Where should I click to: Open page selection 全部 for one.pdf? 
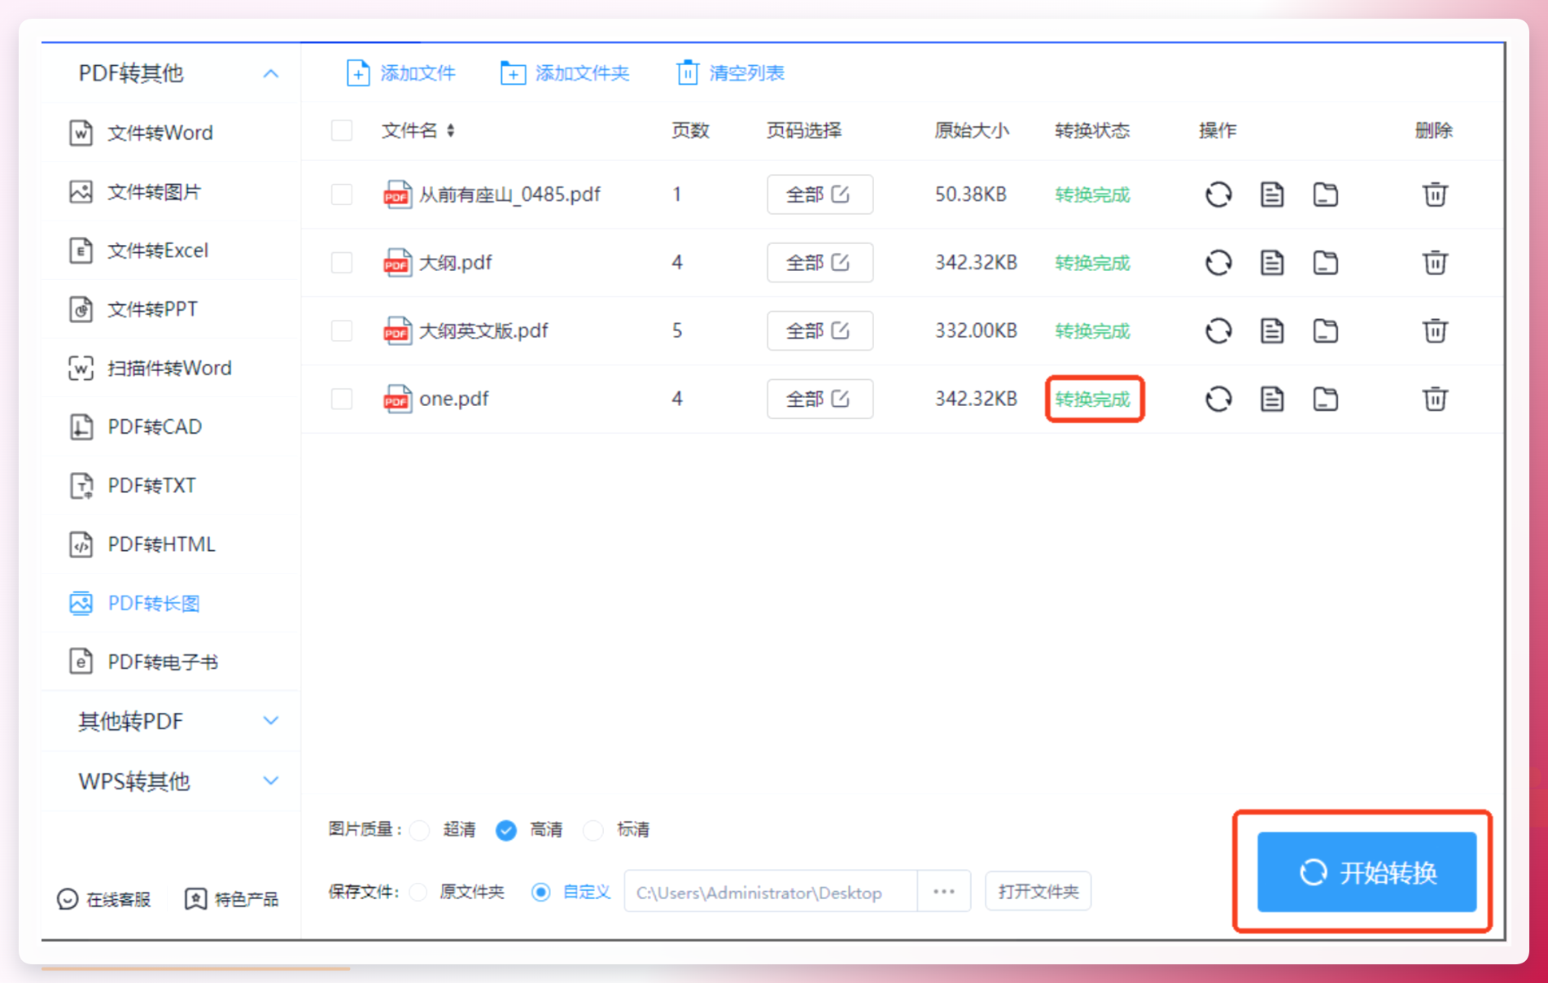pos(820,399)
